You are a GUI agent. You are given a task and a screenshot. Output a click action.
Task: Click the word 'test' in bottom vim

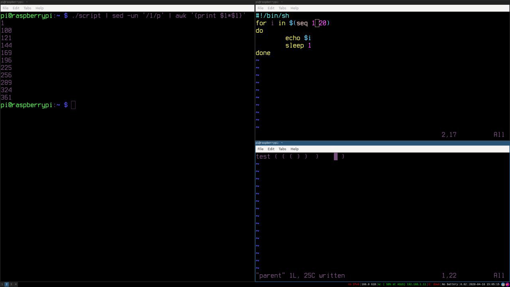pos(263,157)
